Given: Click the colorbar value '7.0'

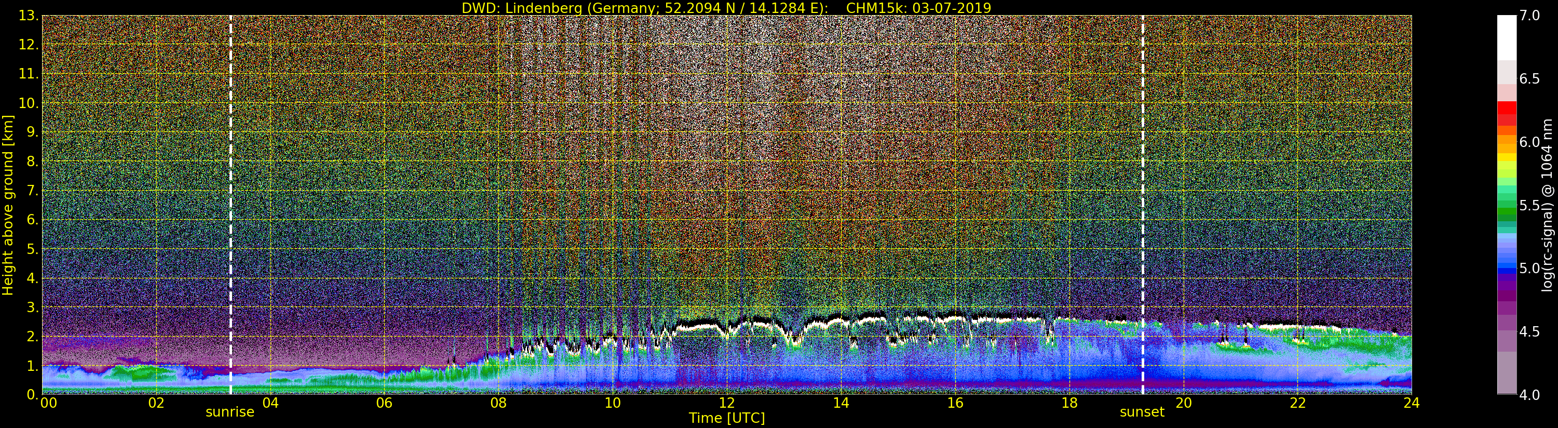Looking at the screenshot, I should pos(1529,16).
